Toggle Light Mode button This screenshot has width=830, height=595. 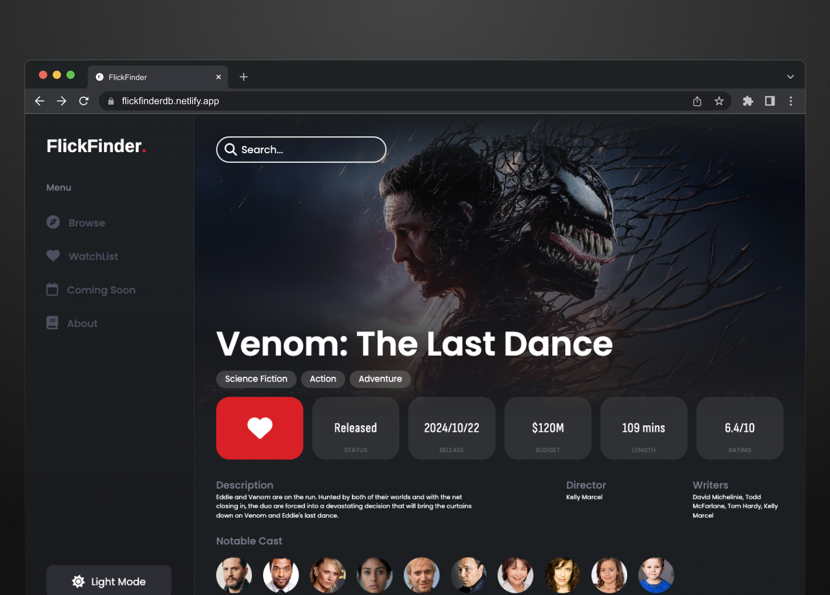(x=109, y=580)
